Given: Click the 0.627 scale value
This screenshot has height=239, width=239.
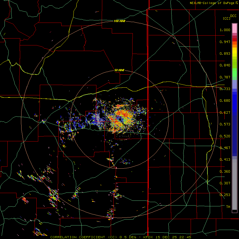Looking at the screenshot, I should coord(225,113).
